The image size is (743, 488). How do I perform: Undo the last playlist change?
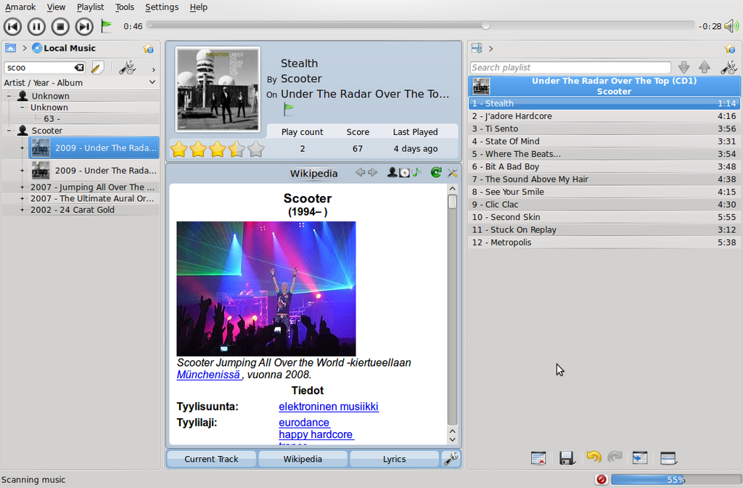pyautogui.click(x=594, y=457)
